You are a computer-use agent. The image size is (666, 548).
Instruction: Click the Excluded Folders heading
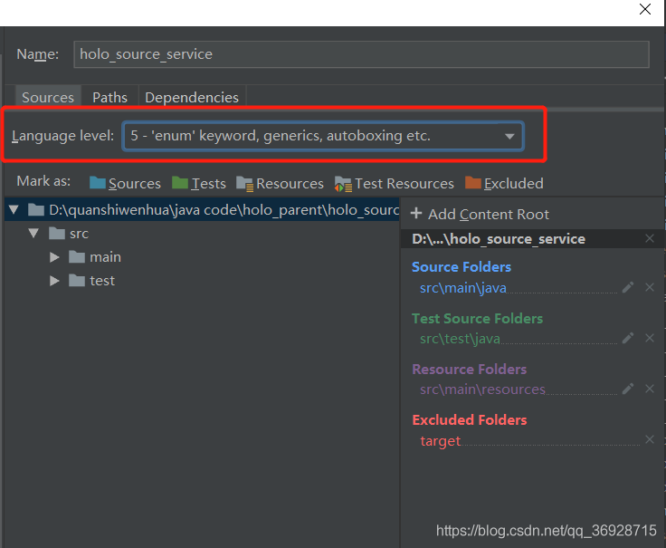click(470, 420)
